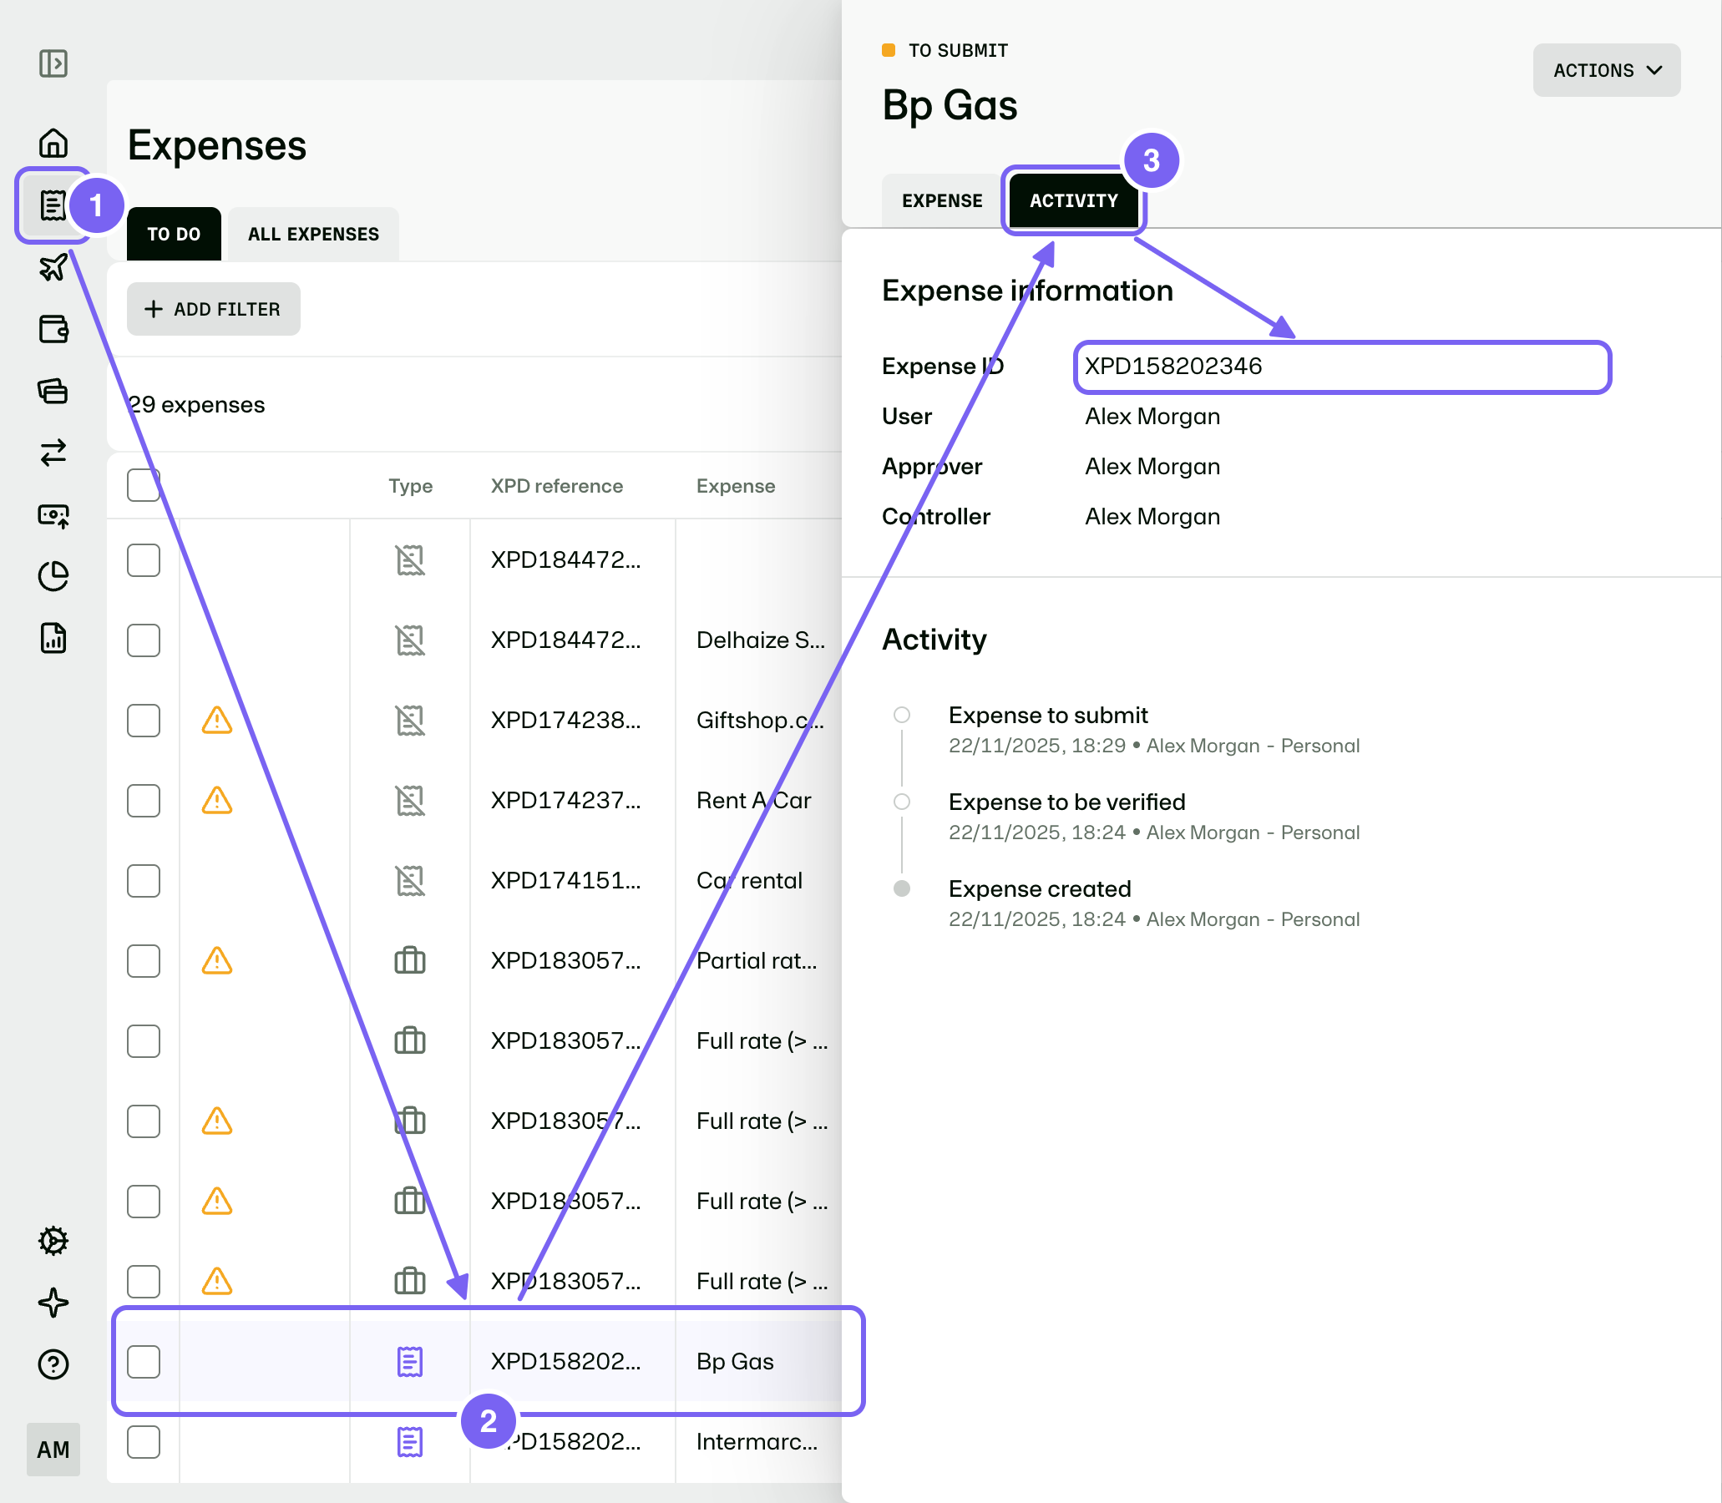Check the Giftshop expense checkbox
This screenshot has width=1722, height=1503.
tap(144, 721)
